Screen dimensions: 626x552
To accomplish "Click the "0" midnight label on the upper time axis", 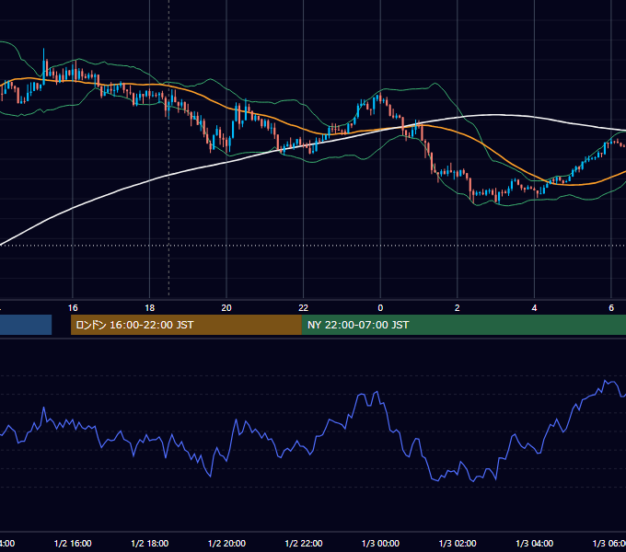I will (x=380, y=308).
